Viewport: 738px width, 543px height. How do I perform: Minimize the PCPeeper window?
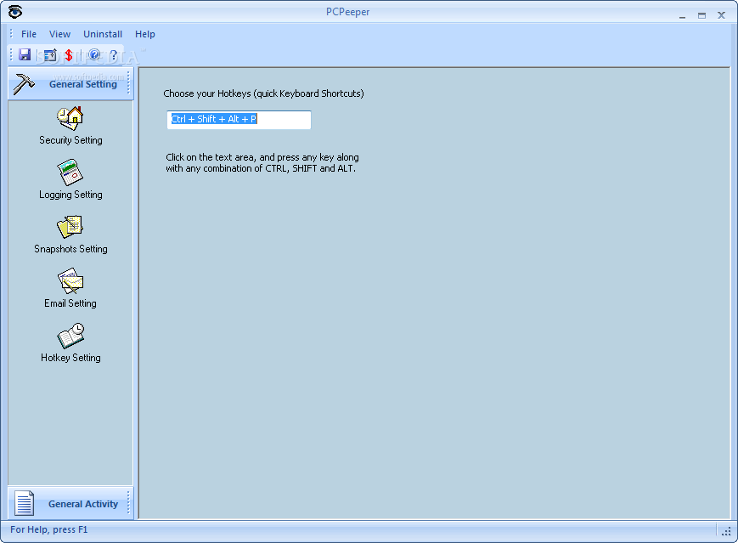click(x=683, y=15)
